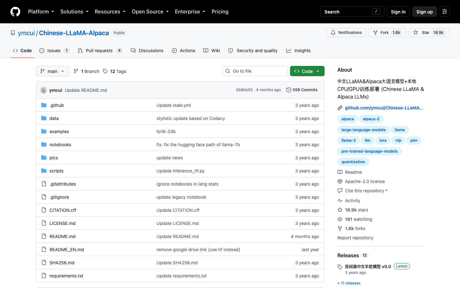Click the fork icon beside 1.8k forks

coord(340,228)
